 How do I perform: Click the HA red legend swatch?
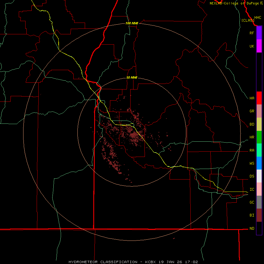pyautogui.click(x=259, y=98)
